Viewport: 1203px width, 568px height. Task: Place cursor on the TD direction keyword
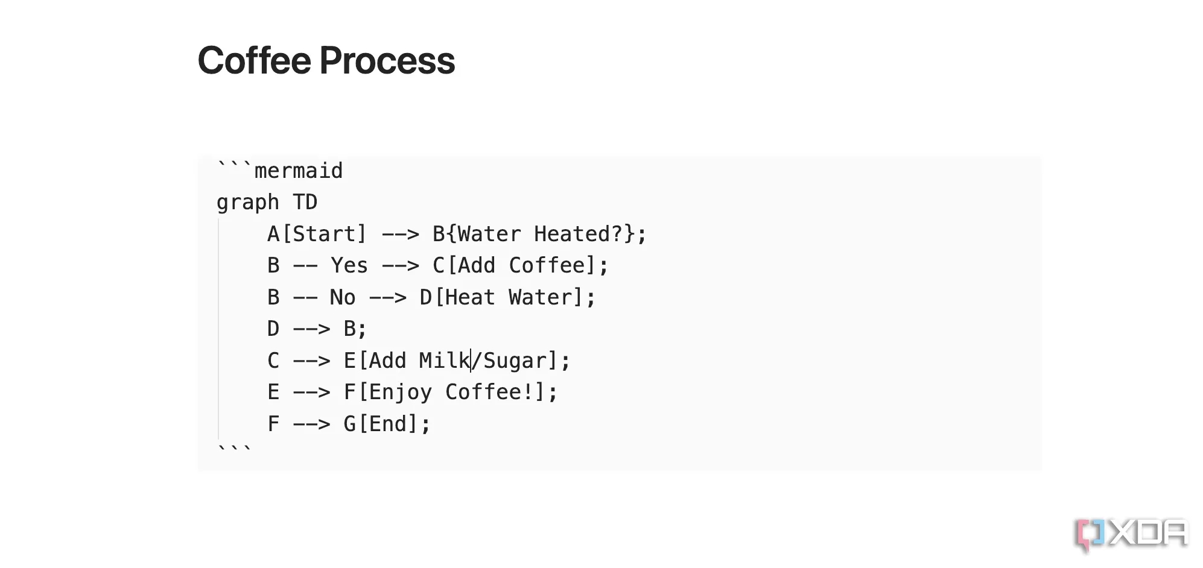pyautogui.click(x=305, y=203)
